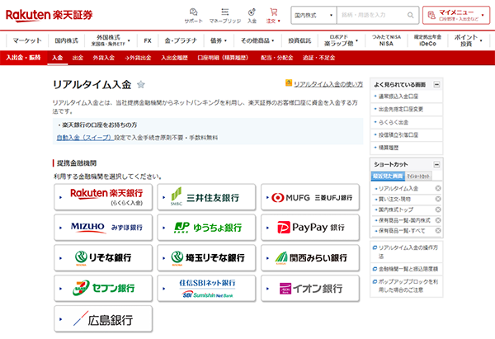Choose 関西みらい銀行 bank button
Image resolution: width=495 pixels, height=339 pixels.
click(310, 258)
